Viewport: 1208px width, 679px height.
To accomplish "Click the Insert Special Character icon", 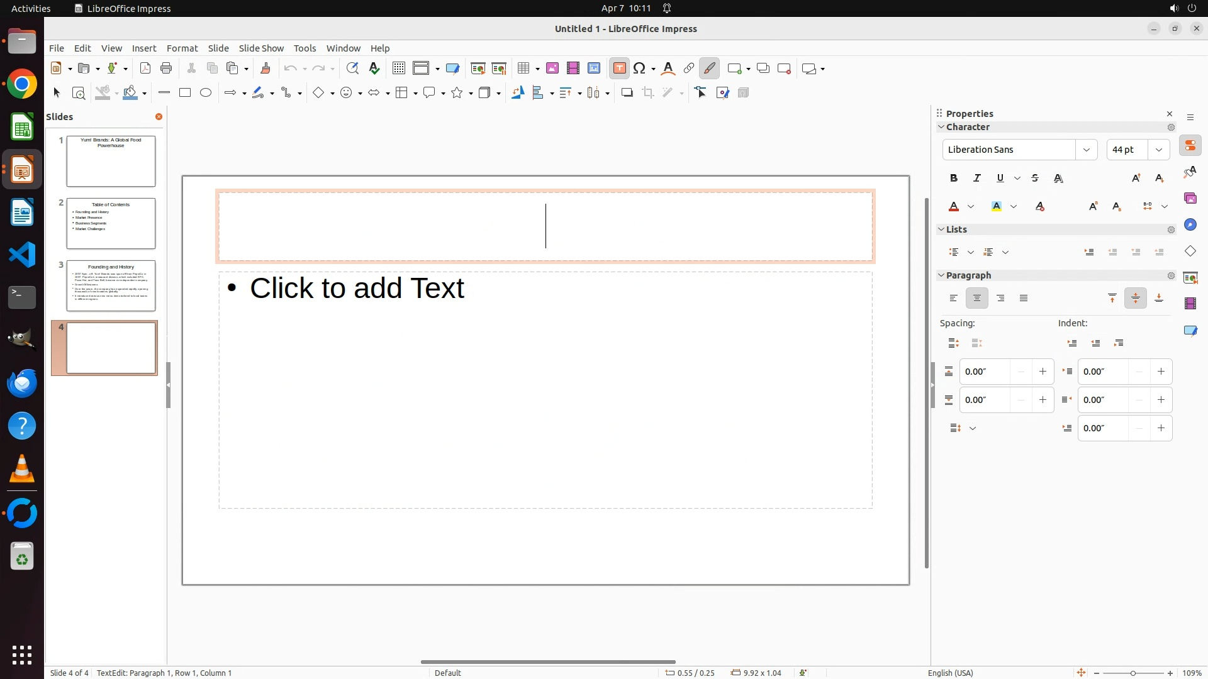I will coord(640,69).
